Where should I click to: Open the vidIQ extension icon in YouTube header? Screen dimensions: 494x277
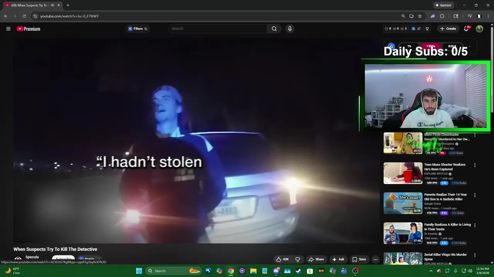pyautogui.click(x=413, y=29)
